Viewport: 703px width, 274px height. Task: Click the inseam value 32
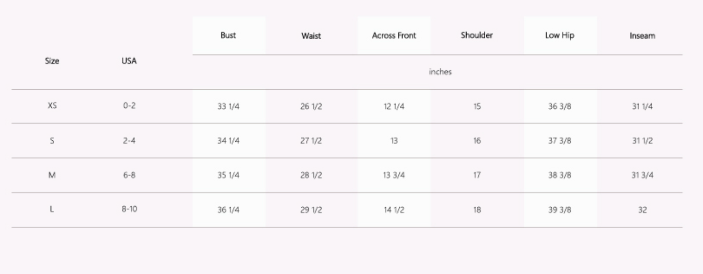pyautogui.click(x=642, y=210)
